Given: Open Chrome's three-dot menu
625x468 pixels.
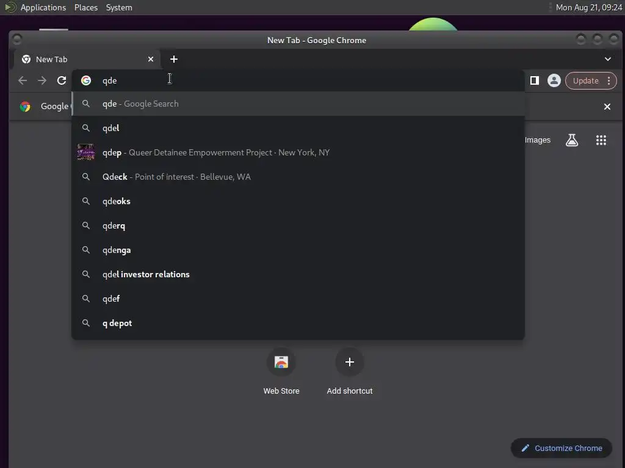Looking at the screenshot, I should tap(609, 81).
